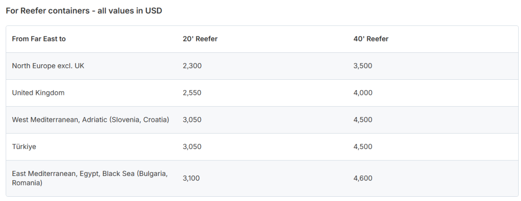Screen dimensions: 521x201
Task: Select the United Kingdom row label
Action: (x=38, y=93)
